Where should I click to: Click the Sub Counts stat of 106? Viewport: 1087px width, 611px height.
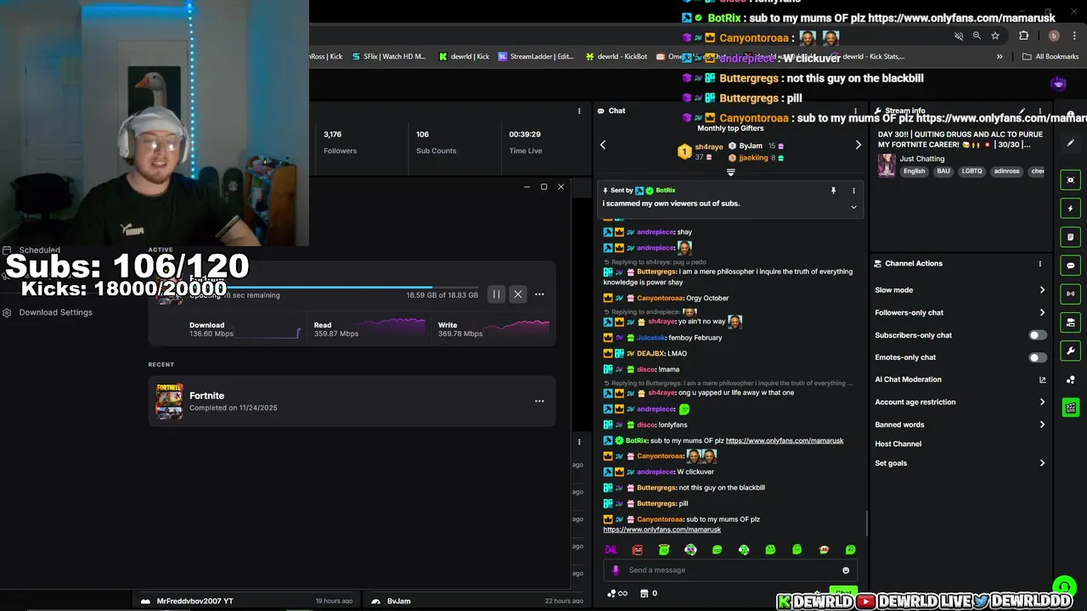coord(436,142)
